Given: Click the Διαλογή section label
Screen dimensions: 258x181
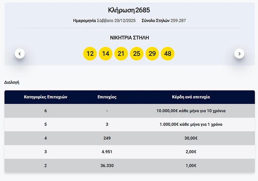Looking at the screenshot, I should click(x=12, y=82).
